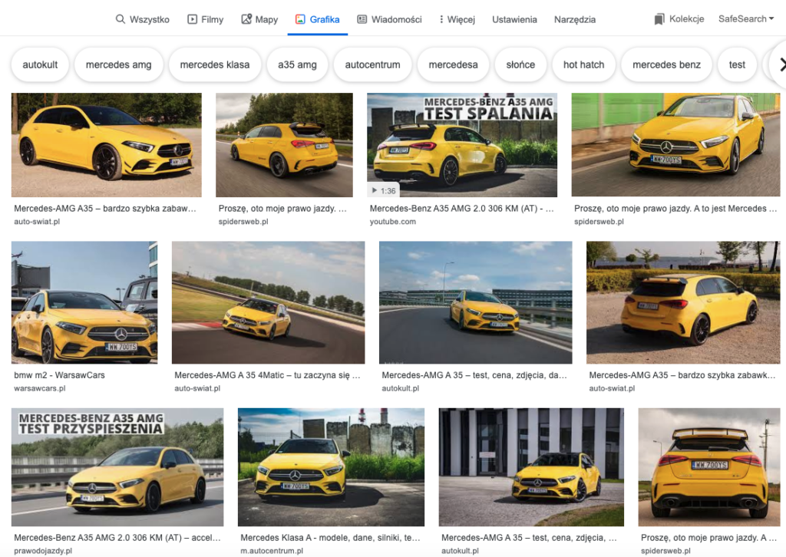Select the autokult suggestion chip
Viewport: 786px width, 557px height.
[40, 64]
